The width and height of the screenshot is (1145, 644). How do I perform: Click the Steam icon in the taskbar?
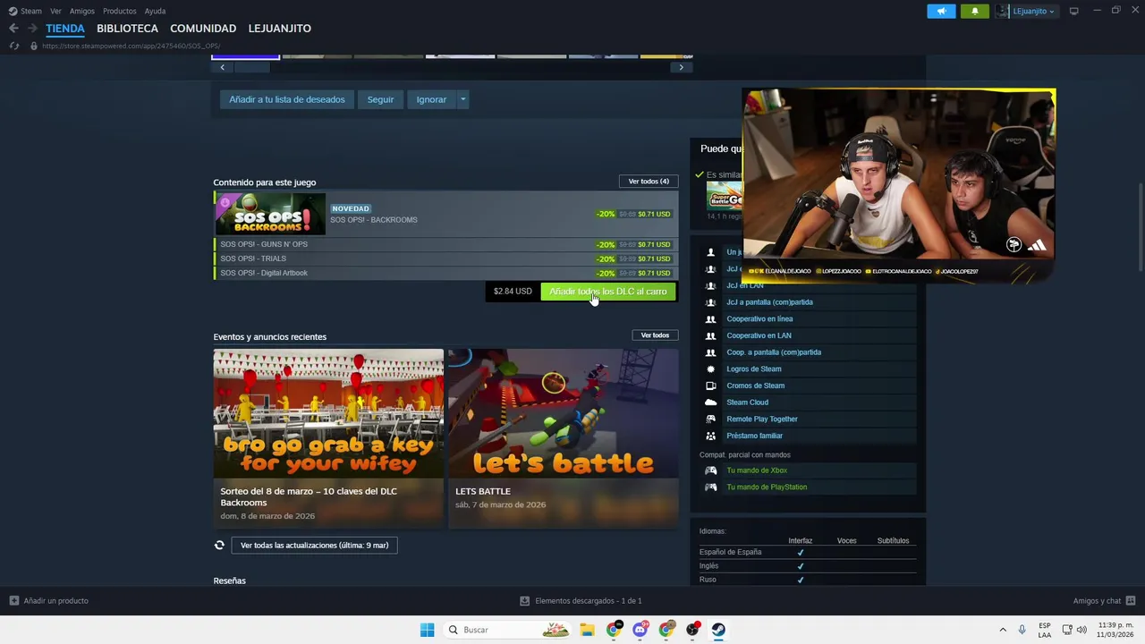[718, 630]
